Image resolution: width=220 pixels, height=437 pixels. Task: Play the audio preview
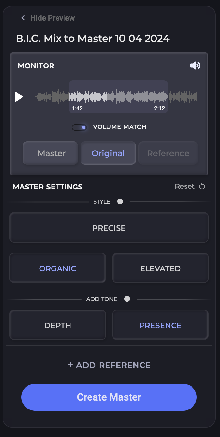coord(19,97)
